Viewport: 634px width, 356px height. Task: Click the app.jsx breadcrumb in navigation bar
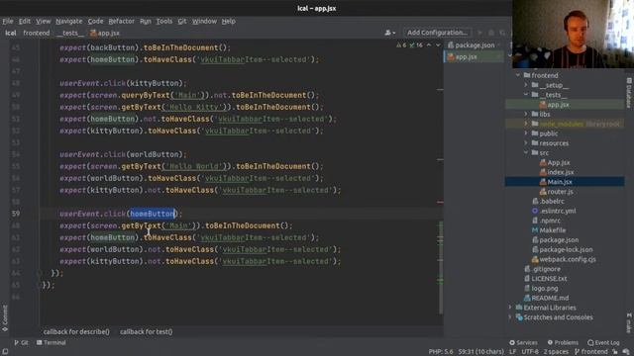point(105,33)
